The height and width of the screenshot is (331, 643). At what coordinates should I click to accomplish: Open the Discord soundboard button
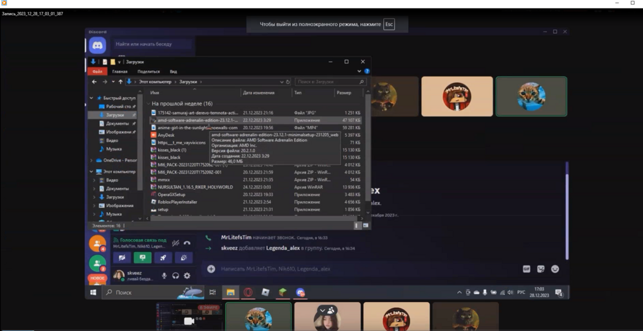(x=183, y=258)
